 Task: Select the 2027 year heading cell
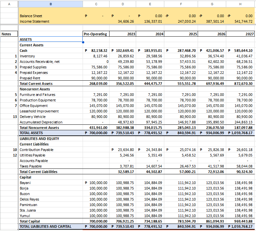pos(241,34)
